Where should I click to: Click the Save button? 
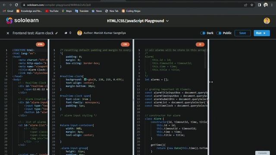[242, 33]
